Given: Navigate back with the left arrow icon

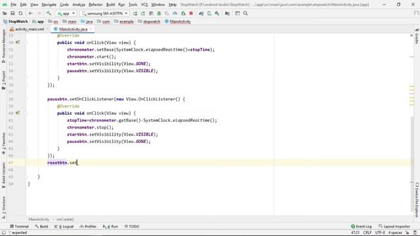Looking at the screenshot, I should click(31, 13).
